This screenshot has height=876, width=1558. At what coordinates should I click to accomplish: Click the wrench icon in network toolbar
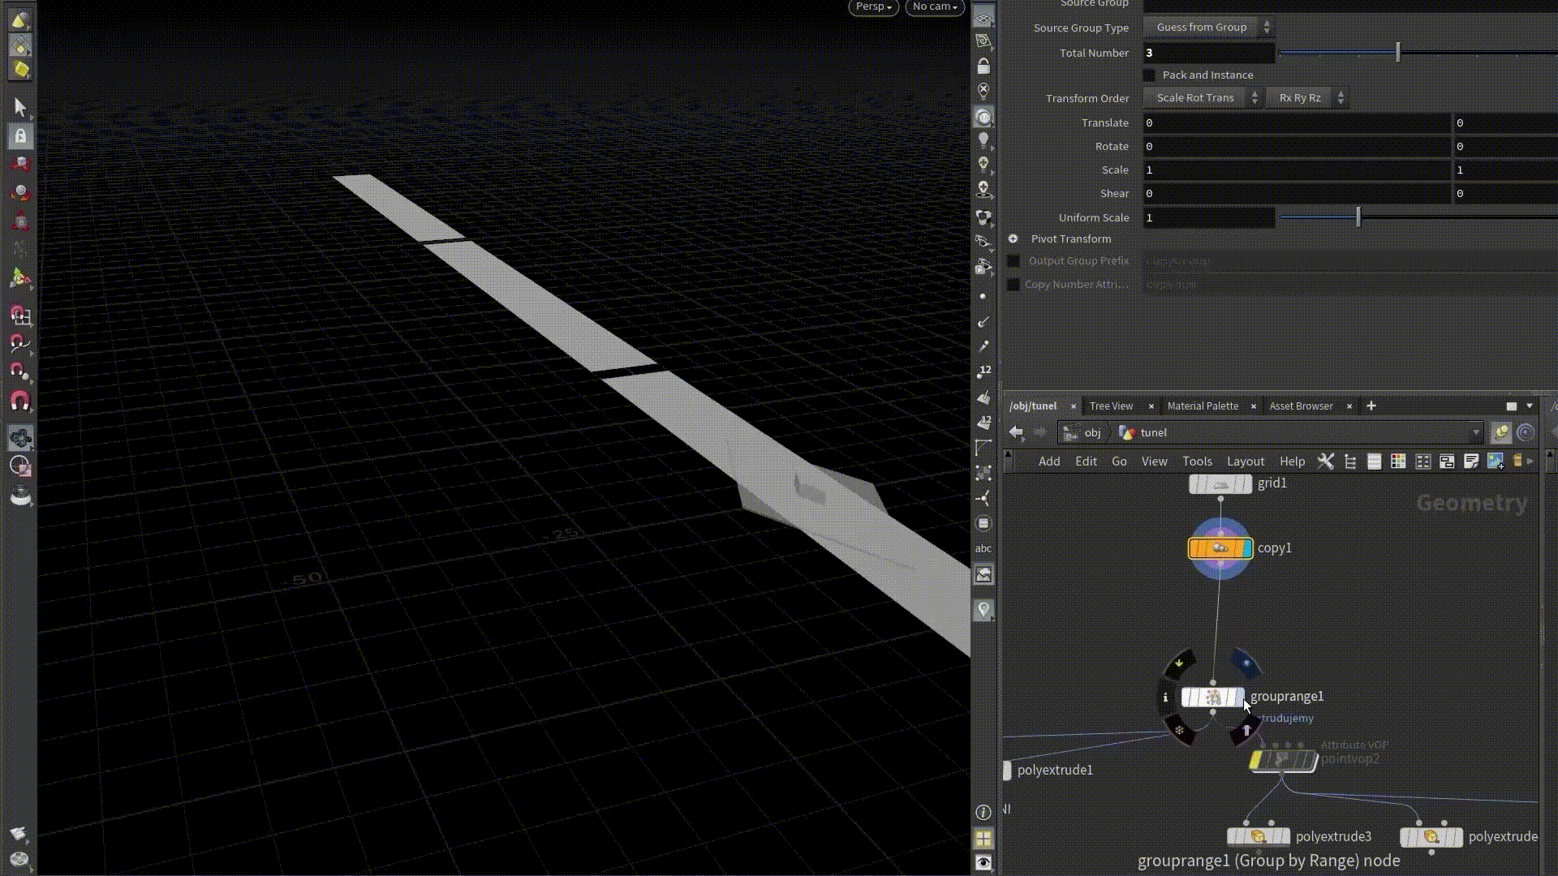1325,462
